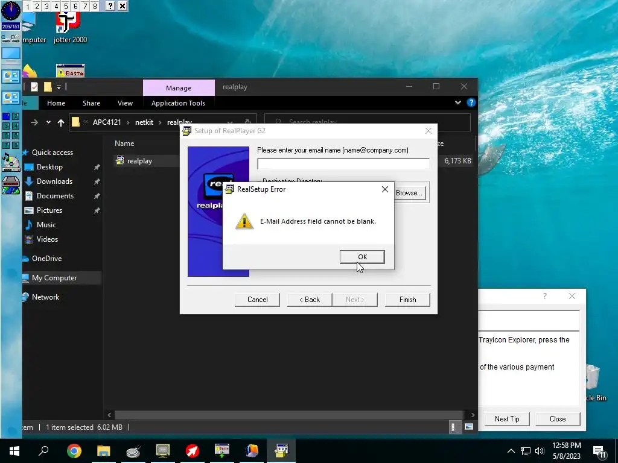Click the netkit breadcrumb segment

click(x=144, y=122)
